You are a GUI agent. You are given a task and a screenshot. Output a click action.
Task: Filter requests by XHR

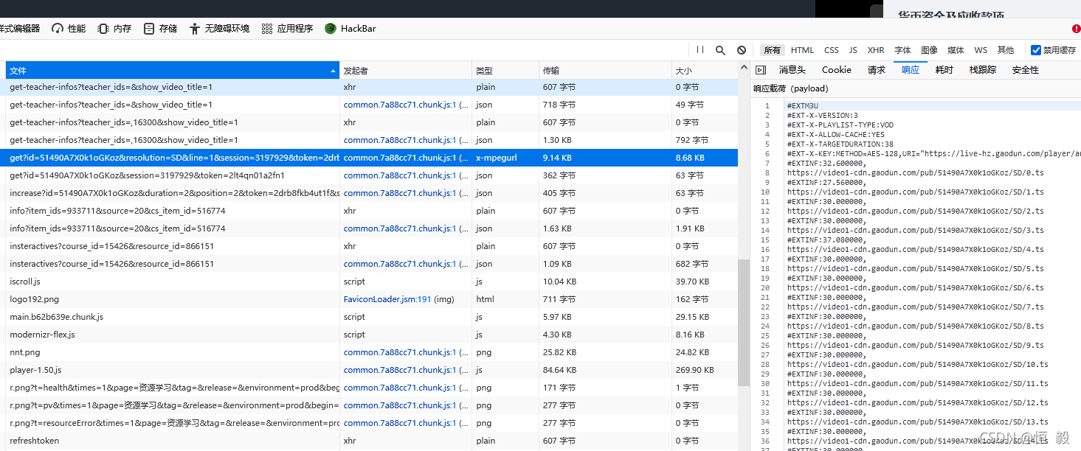[876, 50]
